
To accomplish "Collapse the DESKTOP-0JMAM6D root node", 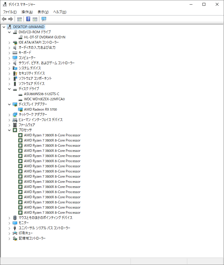I will coord(4,27).
